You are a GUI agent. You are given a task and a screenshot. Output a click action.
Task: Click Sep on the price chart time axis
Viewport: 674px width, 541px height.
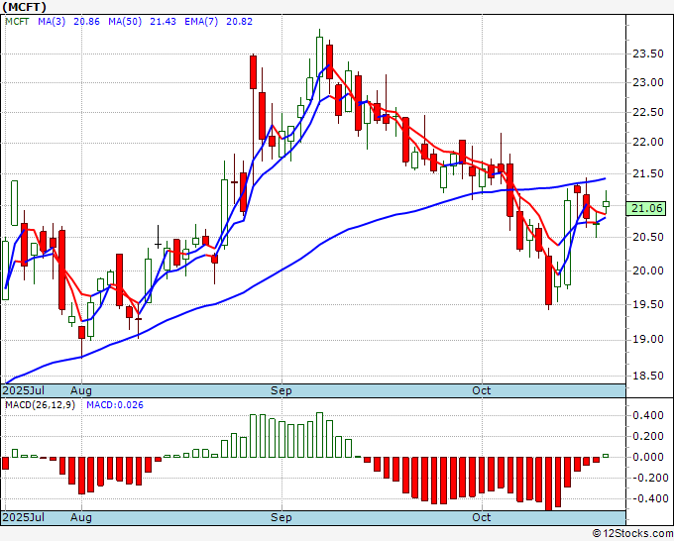281,390
